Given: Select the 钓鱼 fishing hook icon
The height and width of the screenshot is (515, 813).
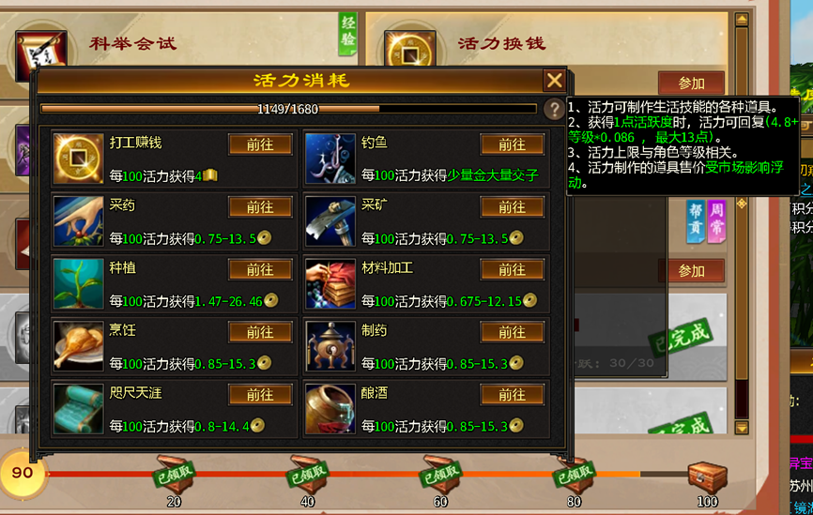Looking at the screenshot, I should [x=330, y=159].
